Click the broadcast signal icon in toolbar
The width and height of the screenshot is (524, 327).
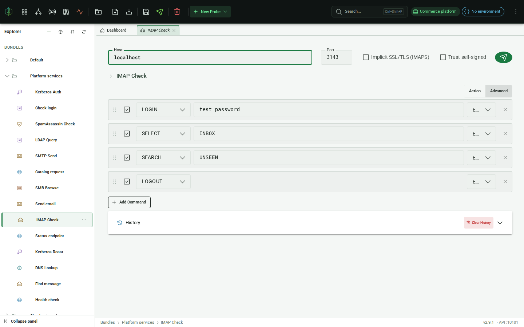52,12
